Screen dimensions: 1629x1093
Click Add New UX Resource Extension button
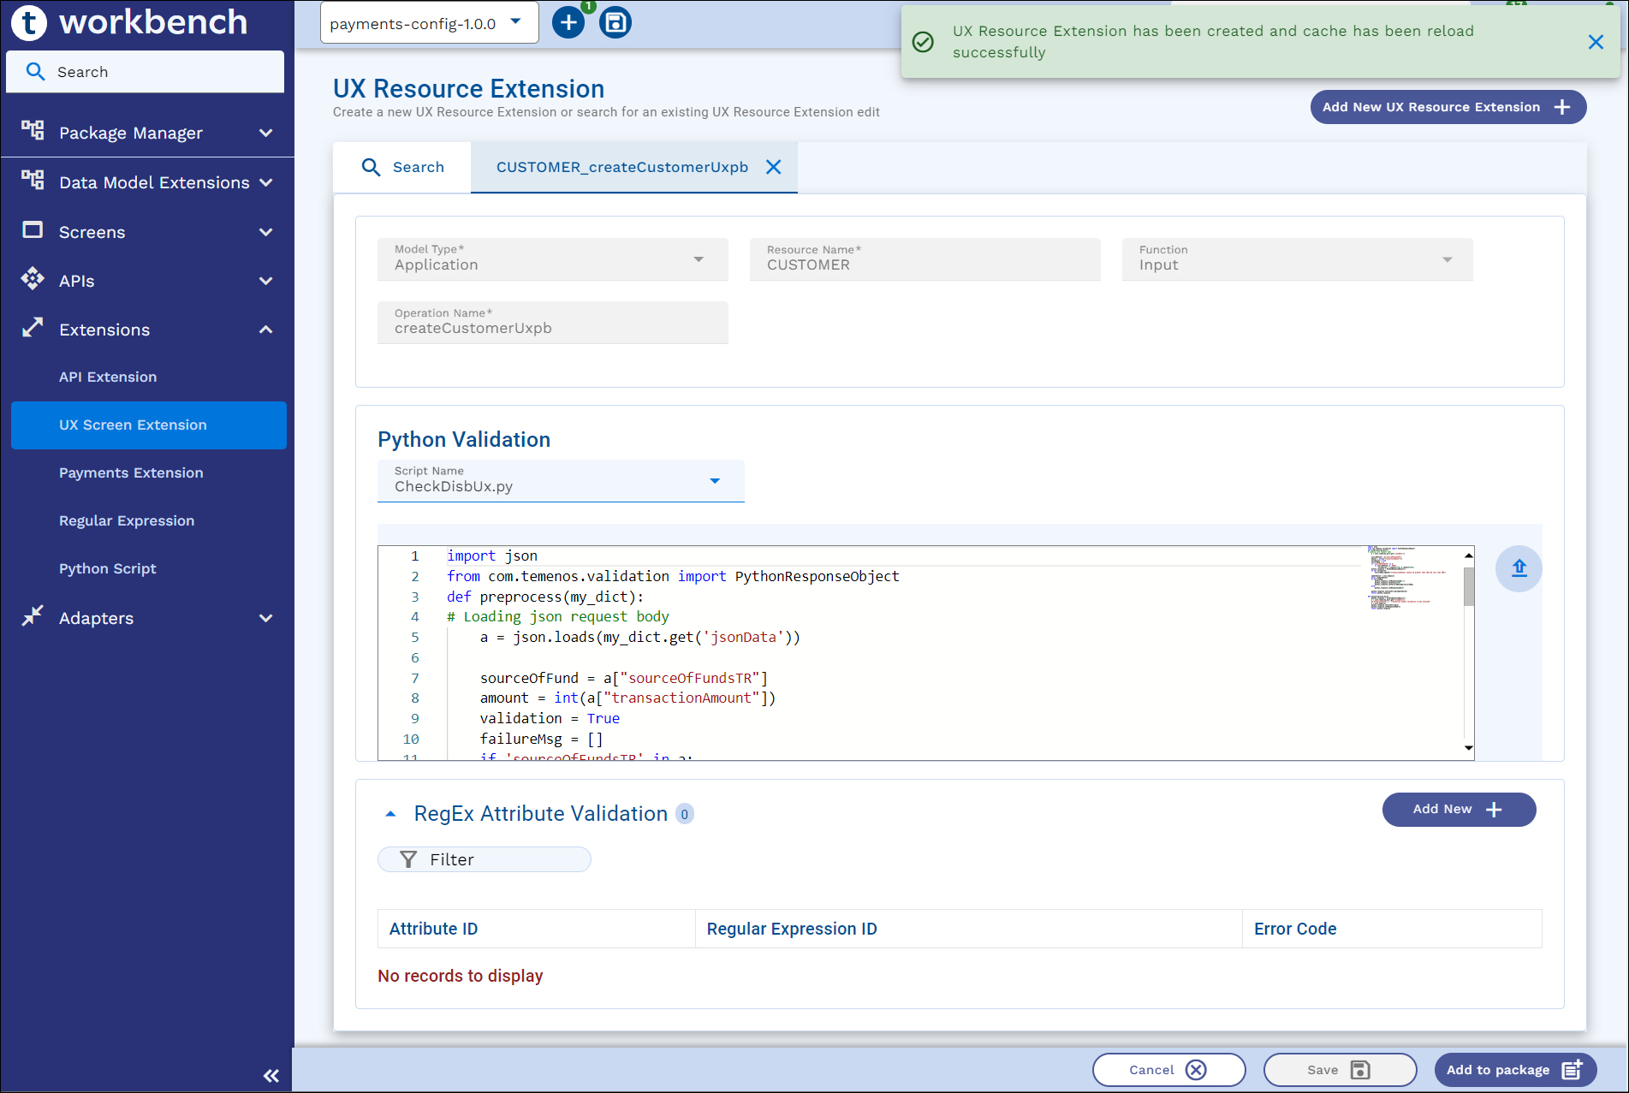(x=1448, y=107)
